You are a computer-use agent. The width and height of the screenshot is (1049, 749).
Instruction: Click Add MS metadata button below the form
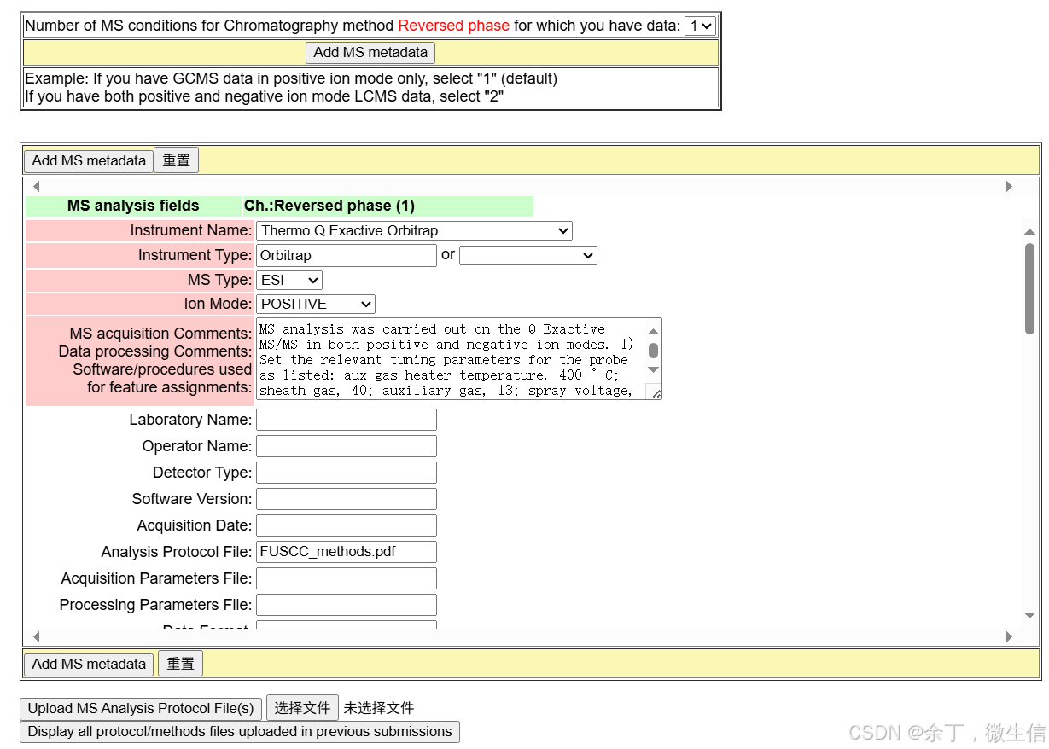89,664
